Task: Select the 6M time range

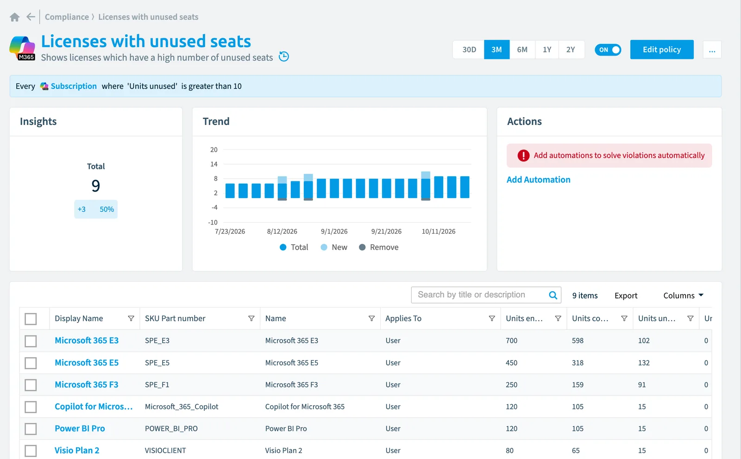Action: (522, 50)
